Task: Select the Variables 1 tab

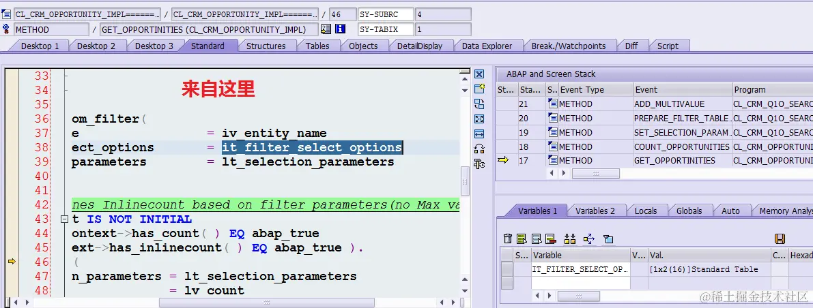Action: click(538, 211)
